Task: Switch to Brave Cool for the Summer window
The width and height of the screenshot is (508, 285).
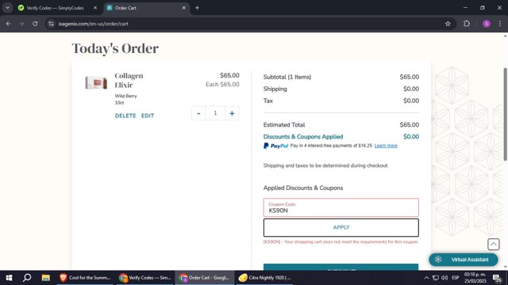Action: point(86,278)
